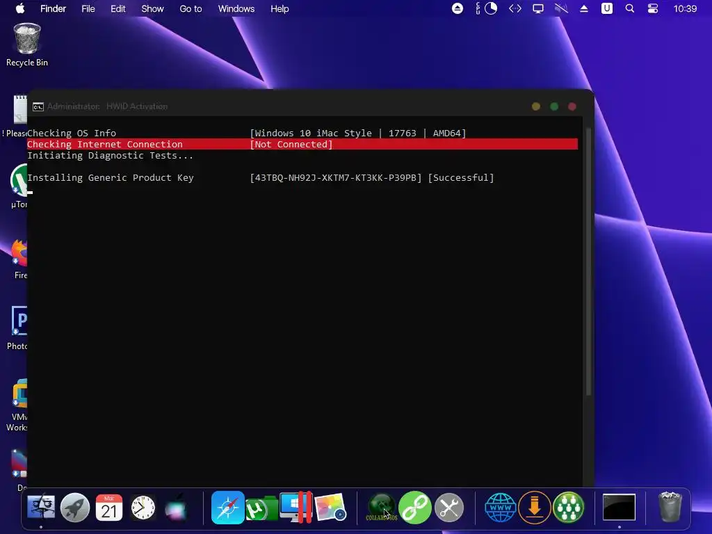Click 'Initiating Diagnostic Tests...' line
The height and width of the screenshot is (534, 712).
pyautogui.click(x=111, y=155)
